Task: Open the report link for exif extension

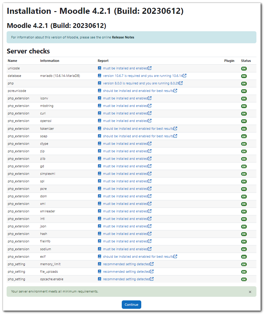Action: (x=138, y=257)
